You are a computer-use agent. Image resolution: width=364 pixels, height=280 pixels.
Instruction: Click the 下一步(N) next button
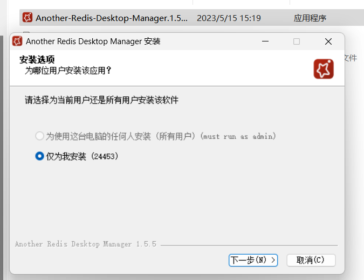click(253, 260)
